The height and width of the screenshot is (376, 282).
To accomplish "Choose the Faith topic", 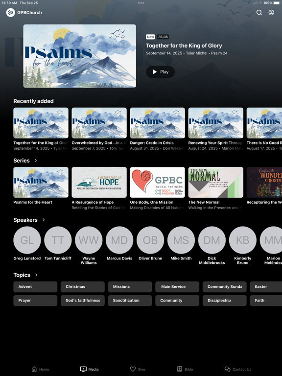I will pos(266,301).
